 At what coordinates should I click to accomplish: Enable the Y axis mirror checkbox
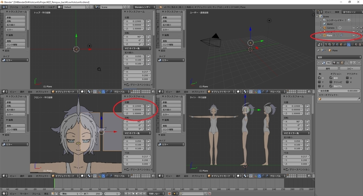coord(319,82)
